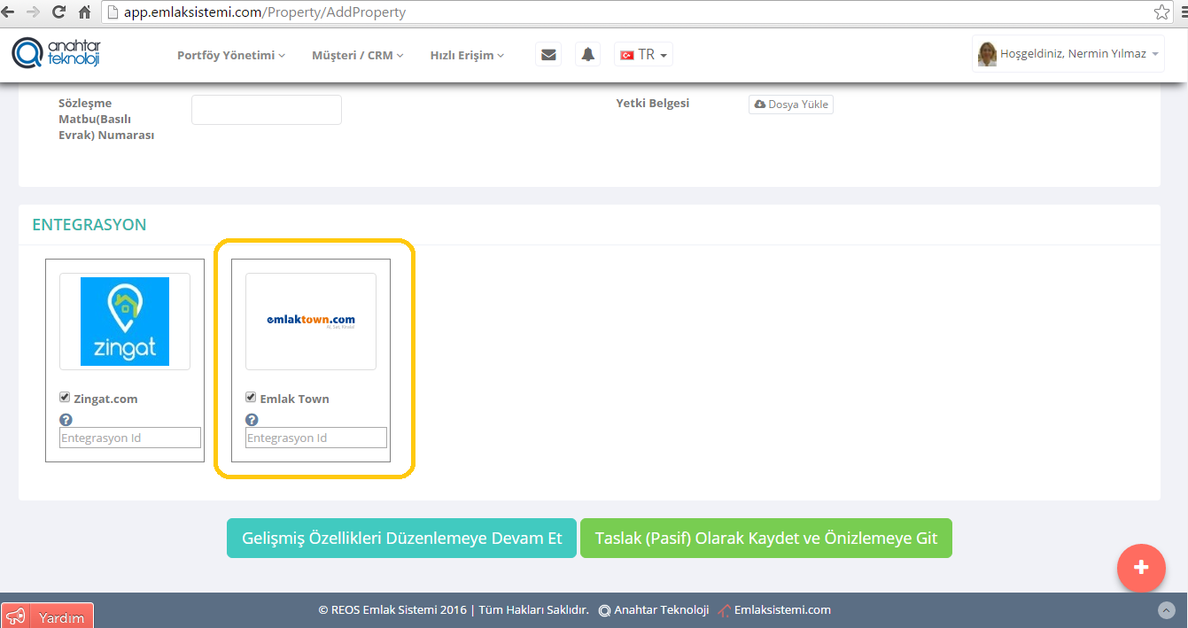
Task: Bookmark page with star icon
Action: 1161,12
